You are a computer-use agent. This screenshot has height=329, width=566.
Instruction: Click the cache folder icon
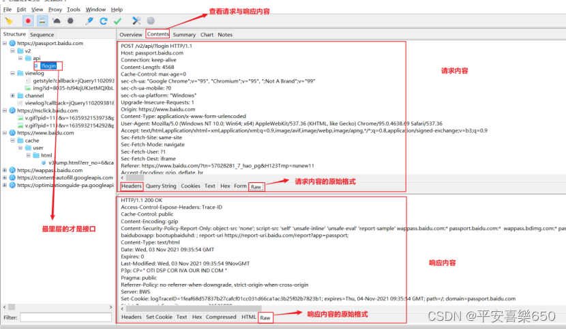tap(20, 140)
